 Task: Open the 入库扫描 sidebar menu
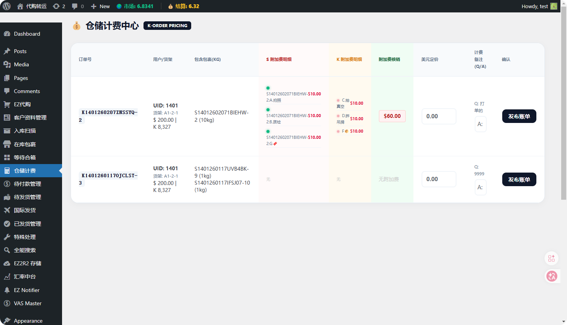pos(25,131)
